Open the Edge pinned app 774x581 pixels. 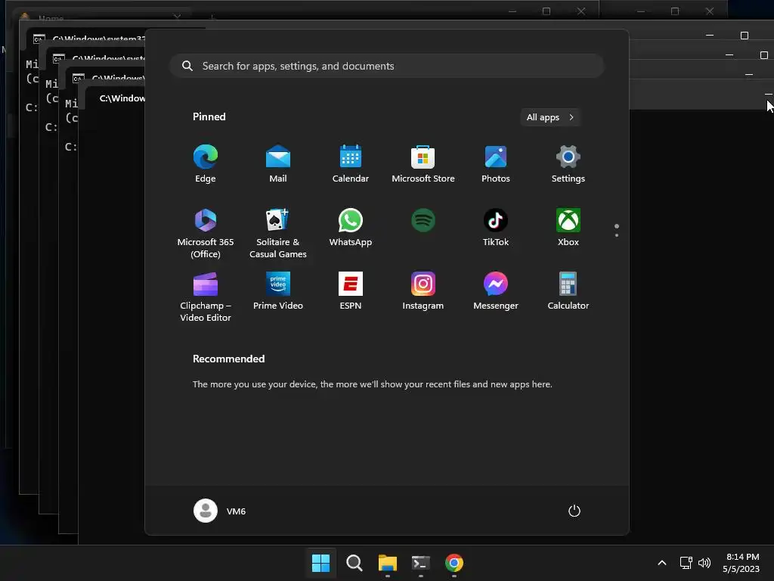pos(206,164)
